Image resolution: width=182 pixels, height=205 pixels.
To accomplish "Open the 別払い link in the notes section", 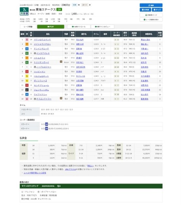I will 91,166.
